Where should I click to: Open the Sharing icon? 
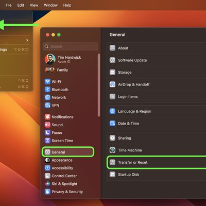pos(112,138)
